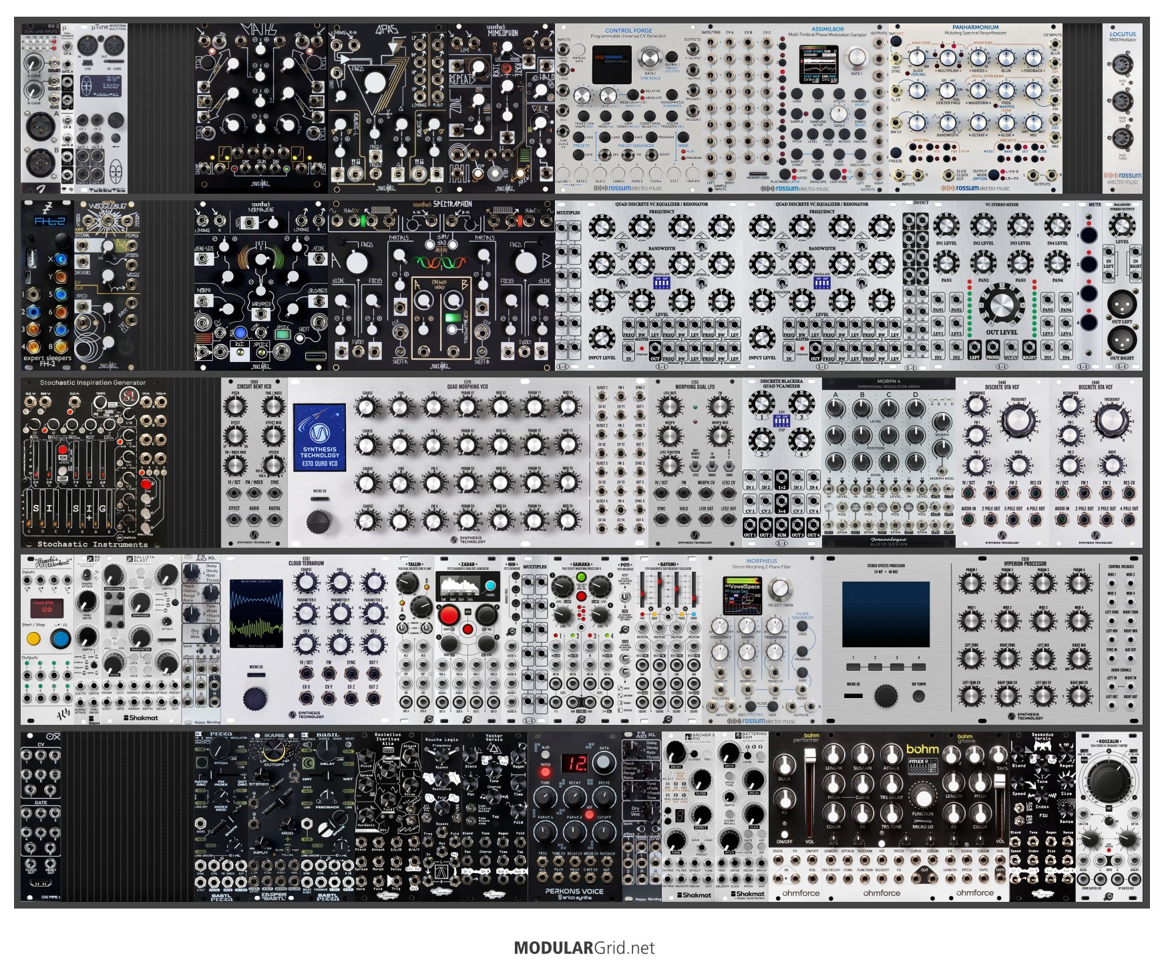
Task: Click the Micro SD slot on Cloud Terrarium
Action: 255,675
